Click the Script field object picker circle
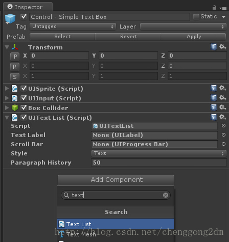Screen dimensions: 229x242 click(223, 126)
